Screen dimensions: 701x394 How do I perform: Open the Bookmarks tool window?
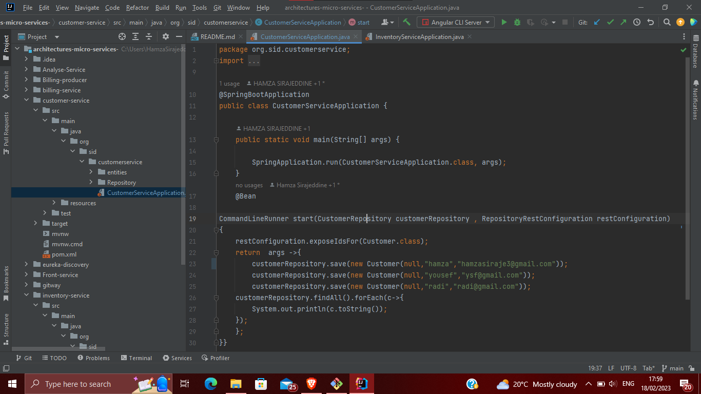(x=6, y=283)
